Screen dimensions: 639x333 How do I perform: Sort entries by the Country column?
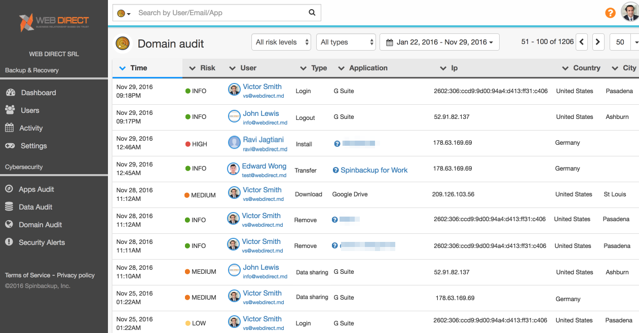pos(586,67)
